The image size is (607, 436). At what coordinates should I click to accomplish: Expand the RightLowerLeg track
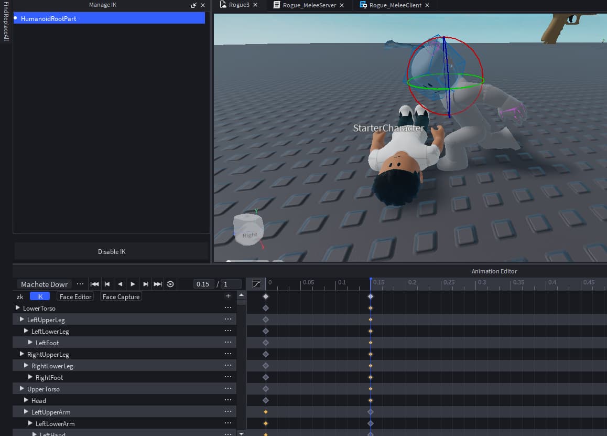point(26,366)
